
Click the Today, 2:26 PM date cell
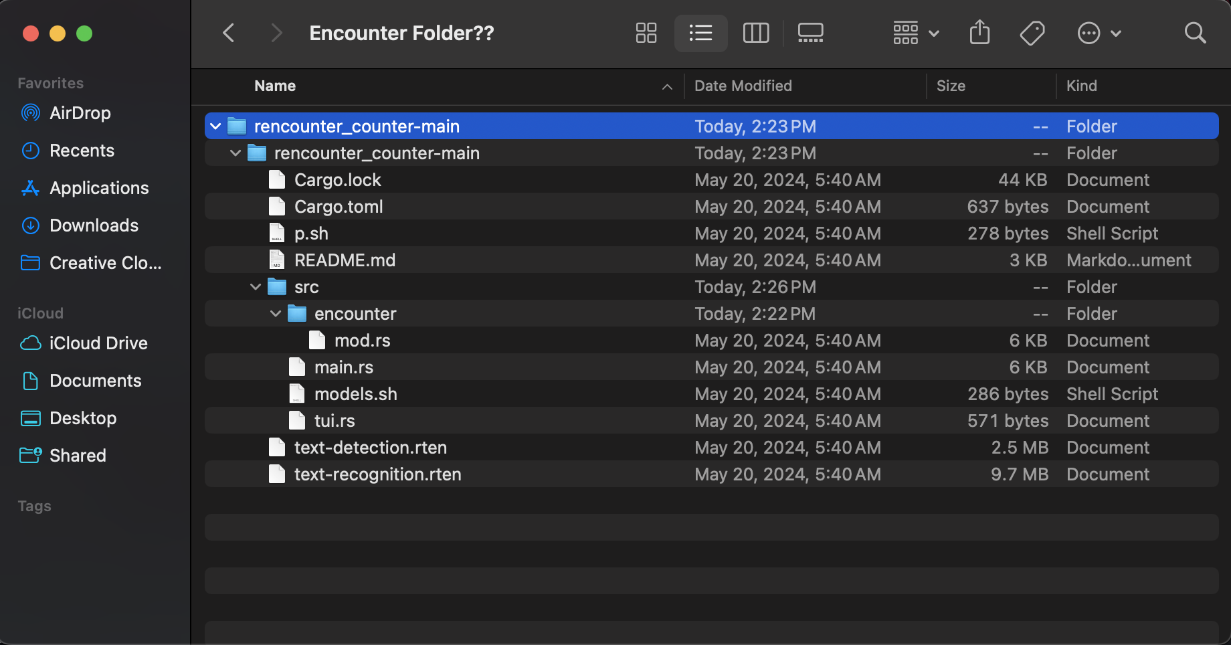755,287
